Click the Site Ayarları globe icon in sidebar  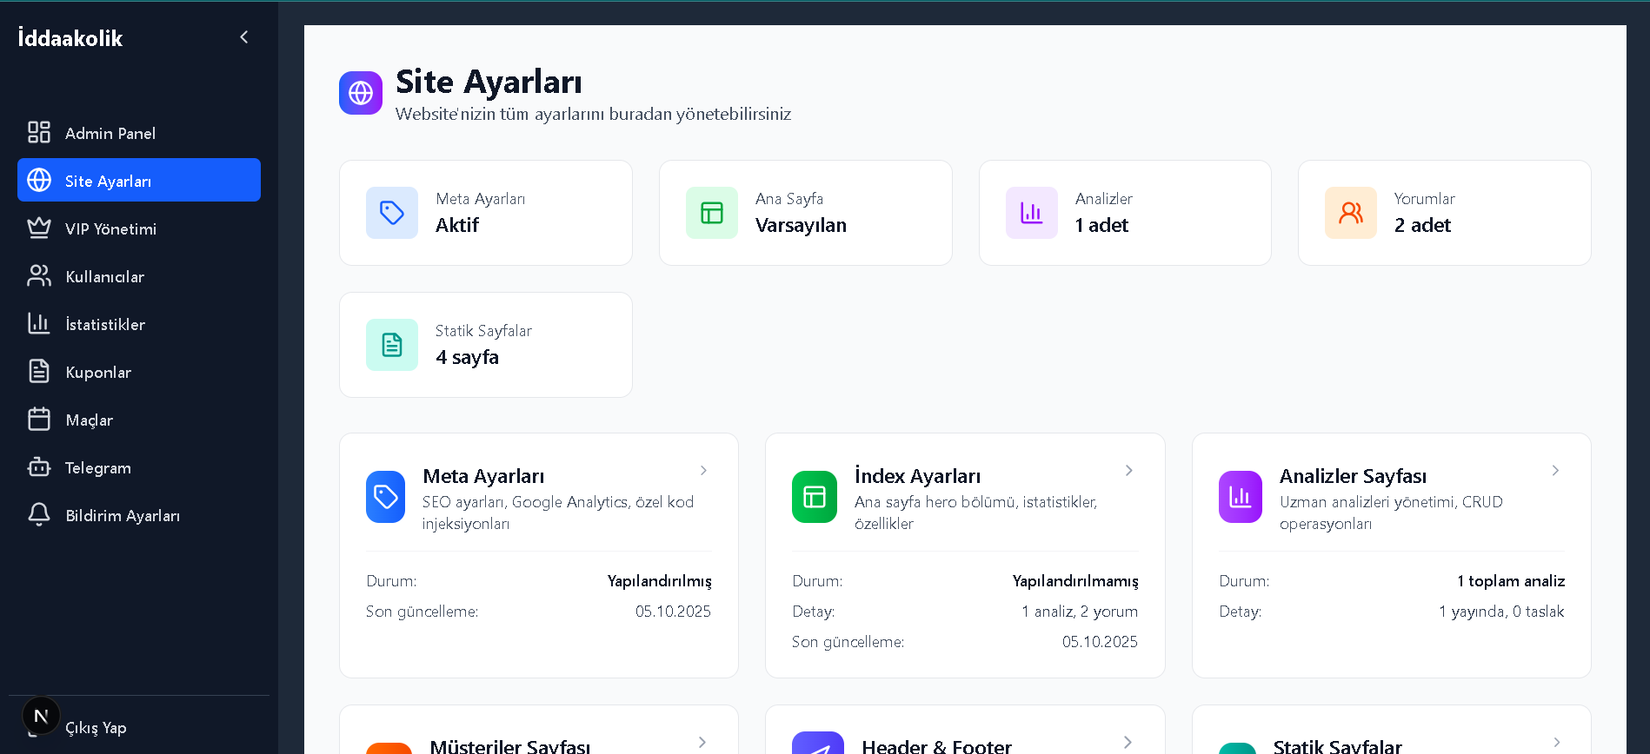(39, 180)
